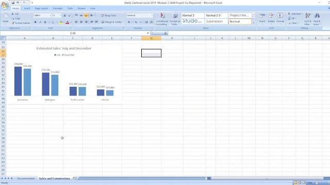Expand the cell styles gallery More arrow
Screen dimensions: 330x185
(x=254, y=23)
